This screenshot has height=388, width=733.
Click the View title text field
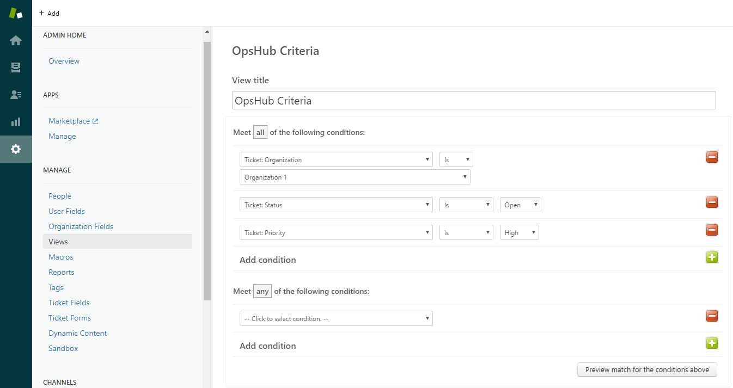[x=473, y=101]
